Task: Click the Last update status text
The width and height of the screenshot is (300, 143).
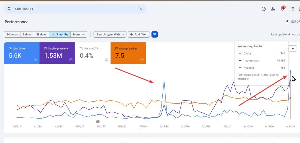Action: (x=285, y=35)
